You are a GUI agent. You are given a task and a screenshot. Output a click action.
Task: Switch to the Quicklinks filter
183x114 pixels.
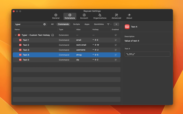(x=99, y=24)
